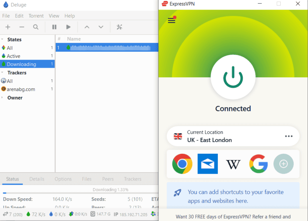Launch the Chrome shortcut in ExpressVPN
Viewport: 308px width, 221px height.
(x=182, y=164)
